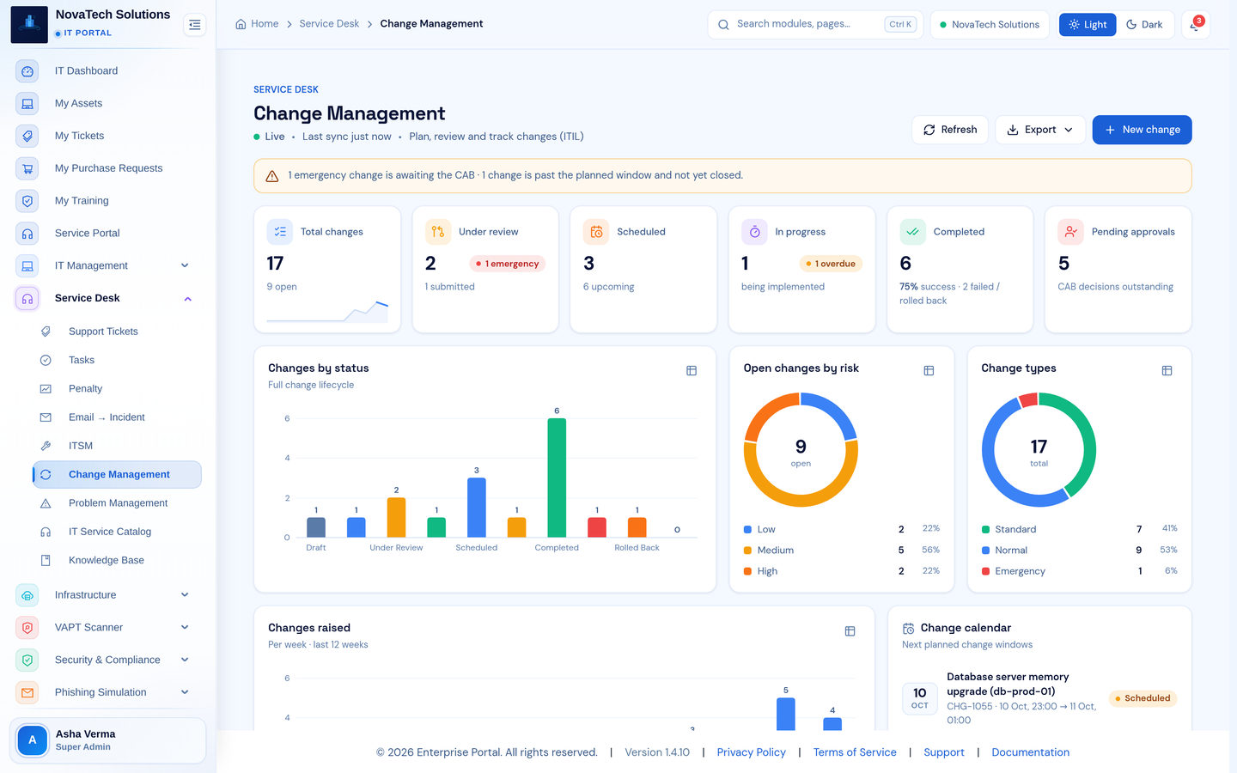The height and width of the screenshot is (773, 1237).
Task: Open Penalty in sidebar
Action: [x=117, y=389]
